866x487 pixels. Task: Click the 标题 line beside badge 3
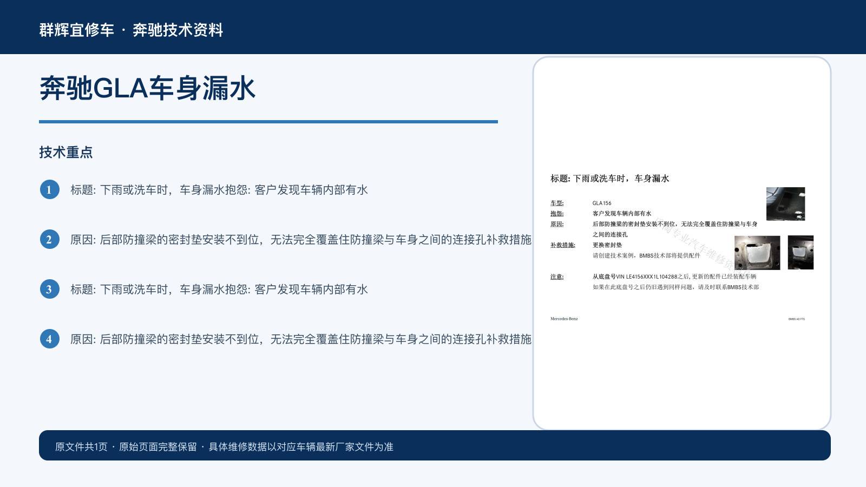coord(219,289)
